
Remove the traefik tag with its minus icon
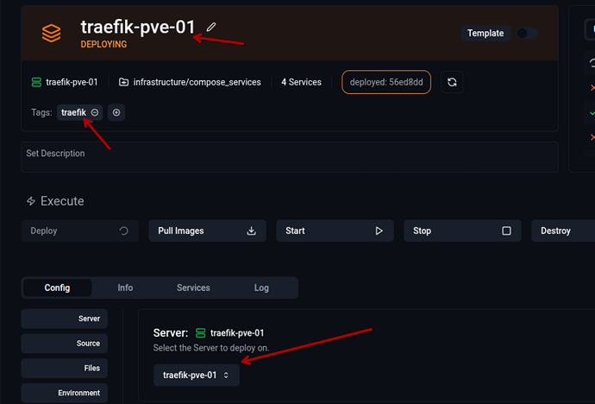pos(95,112)
